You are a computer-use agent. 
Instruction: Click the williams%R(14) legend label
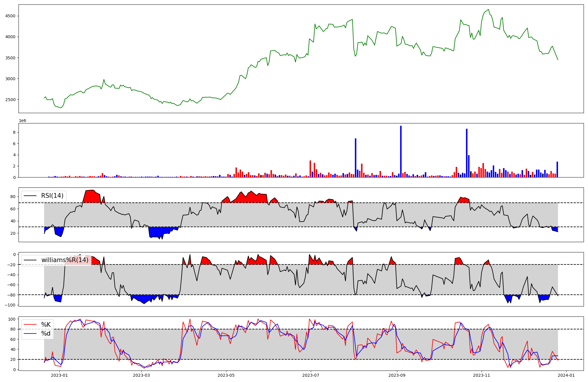click(65, 260)
